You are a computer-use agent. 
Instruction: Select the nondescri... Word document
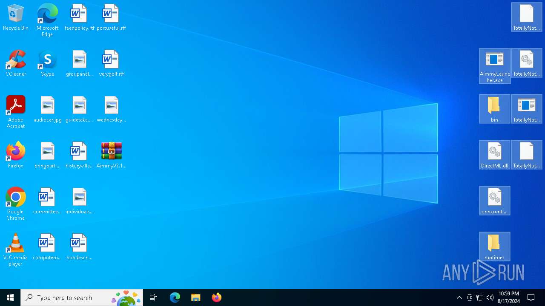coord(79,247)
